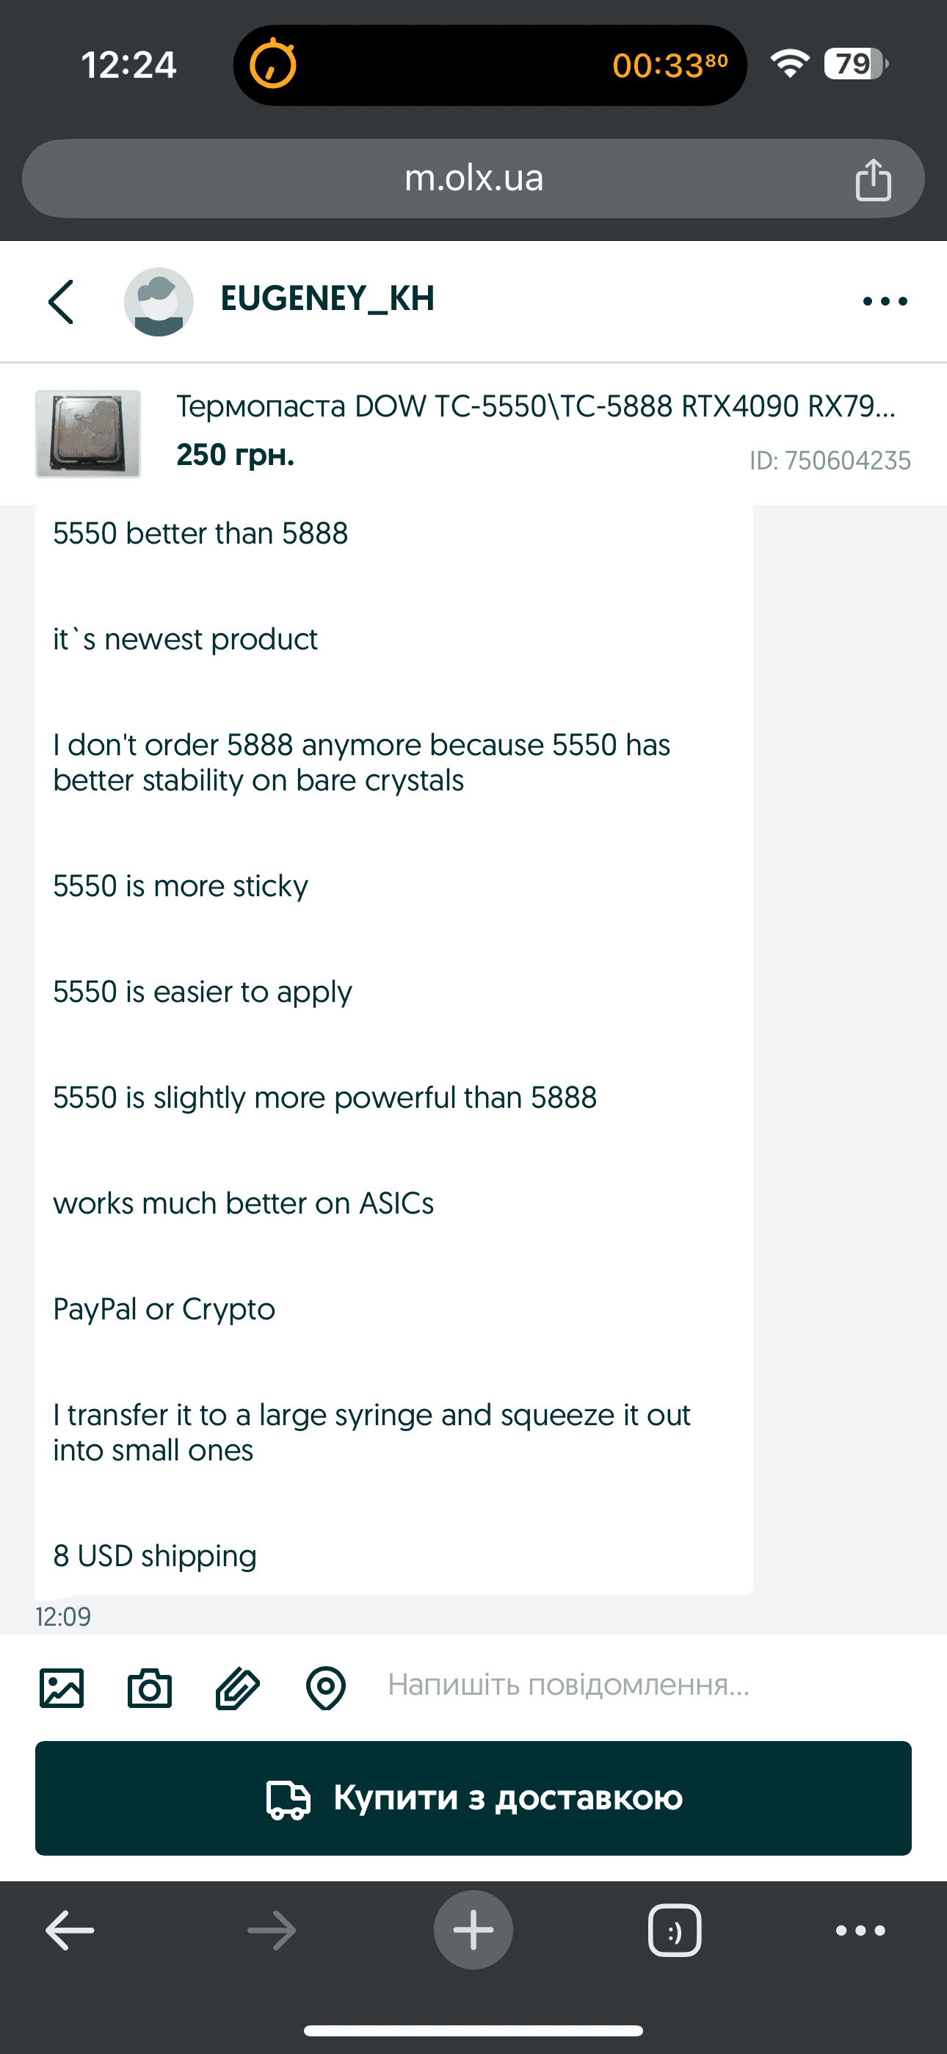Screen dimensions: 947x2054
Task: Open new tab with plus button
Action: 473,1931
